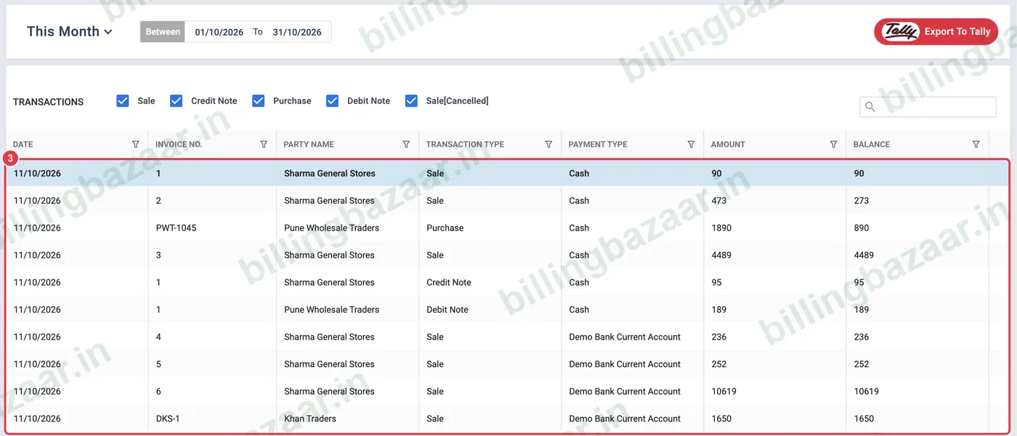Viewport: 1017px width, 436px height.
Task: Click the AMOUNT column header label
Action: [728, 144]
